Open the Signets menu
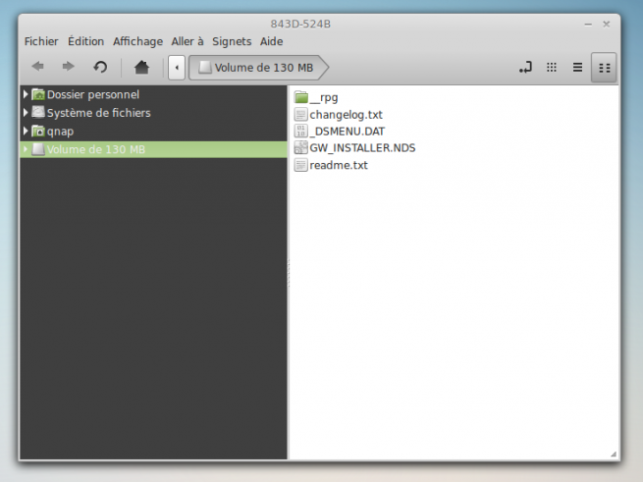The height and width of the screenshot is (482, 643). [x=232, y=41]
